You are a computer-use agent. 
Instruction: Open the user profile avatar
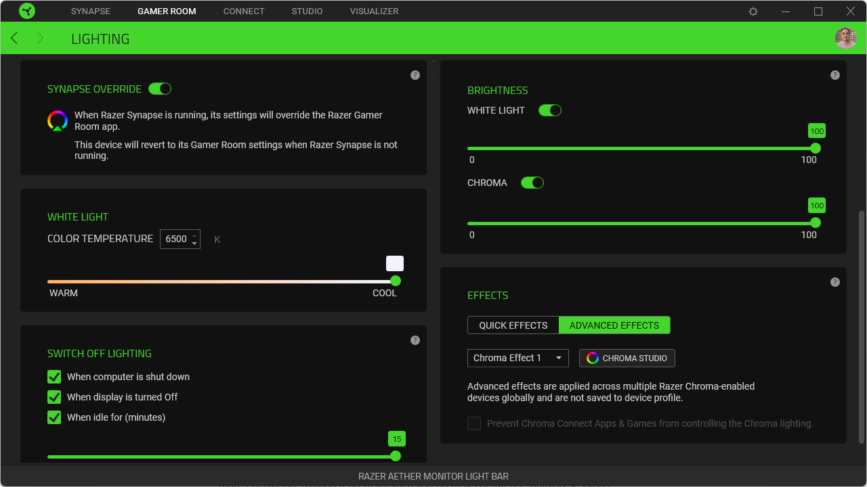pyautogui.click(x=846, y=38)
